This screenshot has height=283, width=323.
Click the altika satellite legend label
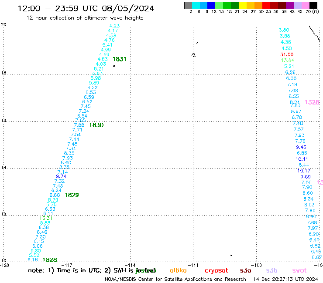pos(179,270)
